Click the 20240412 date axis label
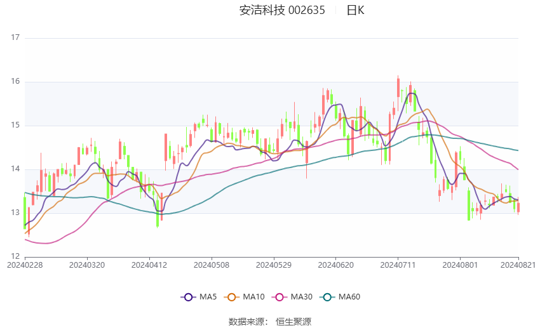 click(149, 265)
